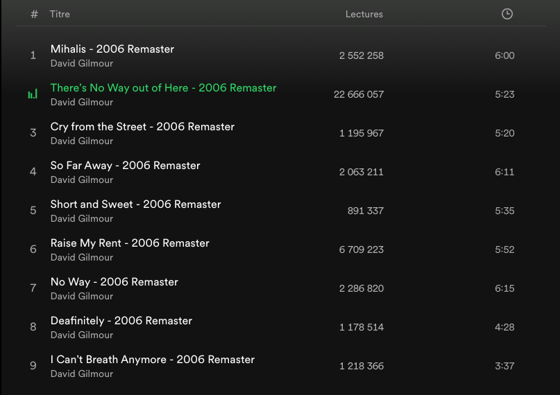Screen dimensions: 560x395
Task: Click track number 6
Action: 33,249
